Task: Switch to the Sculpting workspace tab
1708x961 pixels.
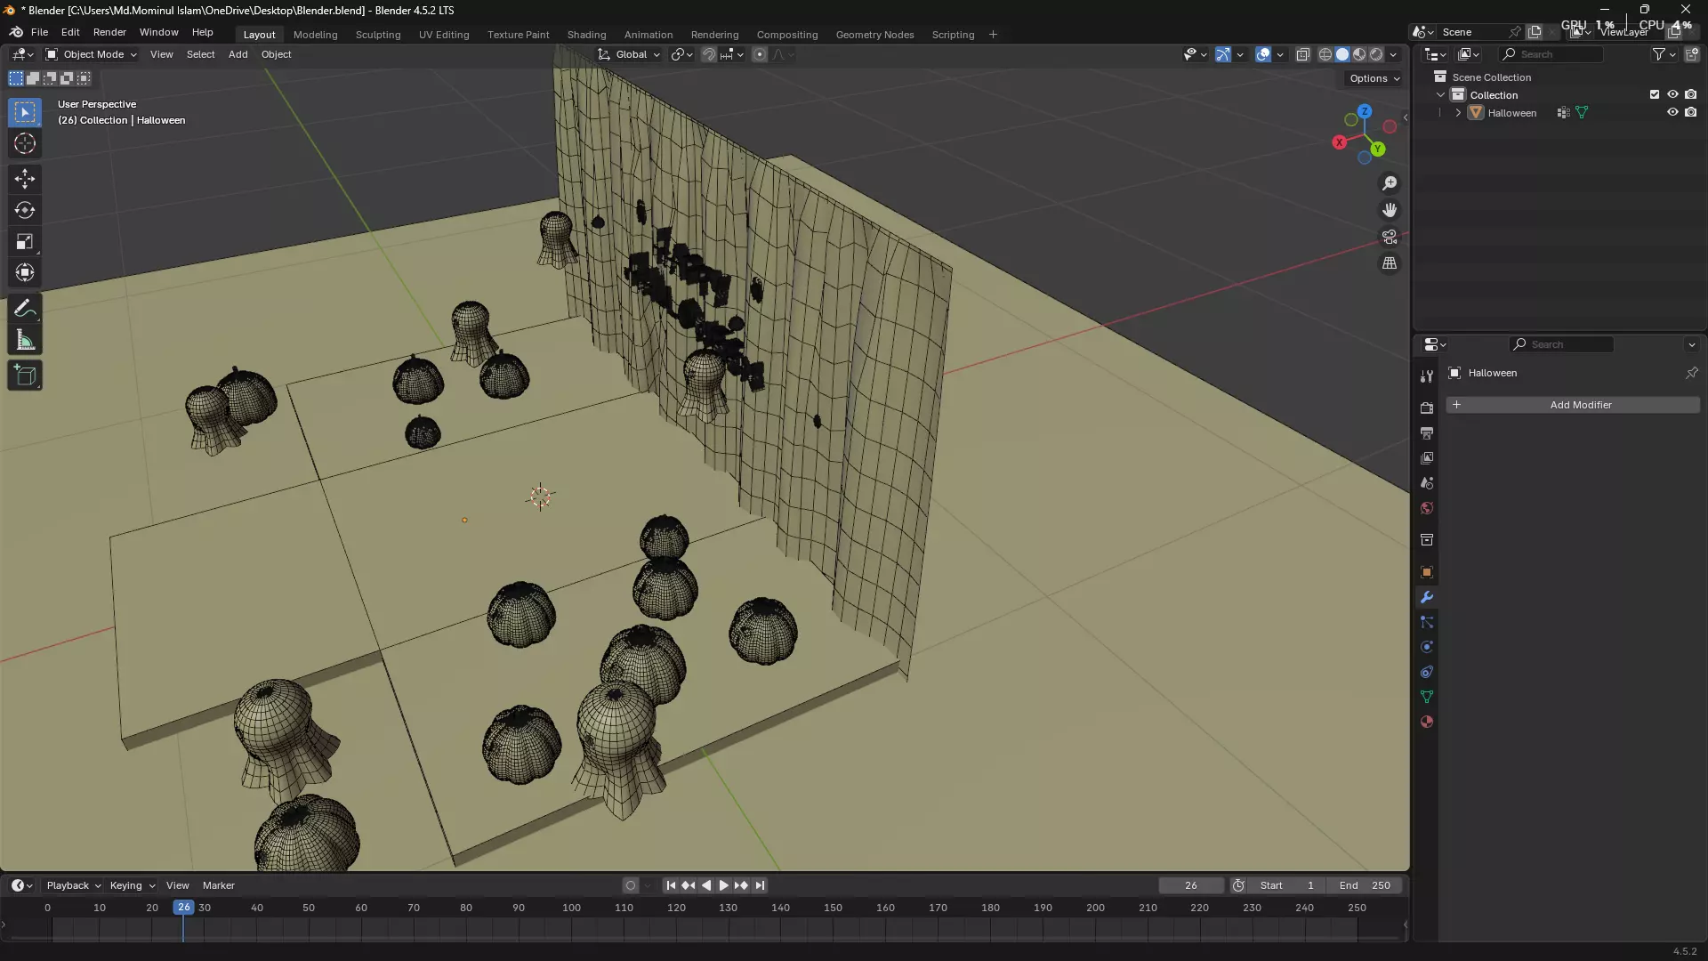Action: pos(378,35)
